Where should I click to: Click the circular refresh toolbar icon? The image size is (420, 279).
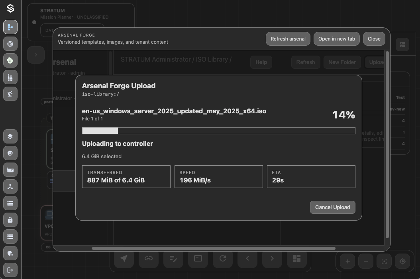(x=223, y=258)
